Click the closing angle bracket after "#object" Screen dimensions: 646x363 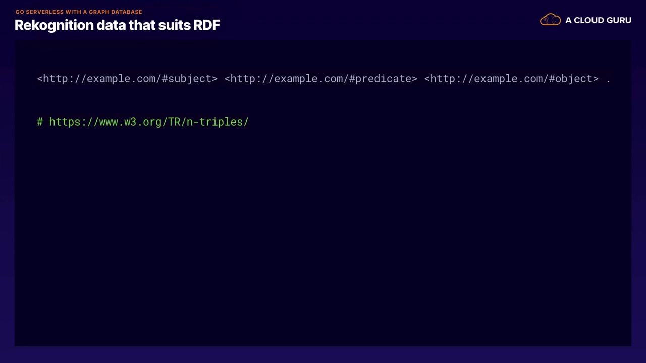coord(596,79)
